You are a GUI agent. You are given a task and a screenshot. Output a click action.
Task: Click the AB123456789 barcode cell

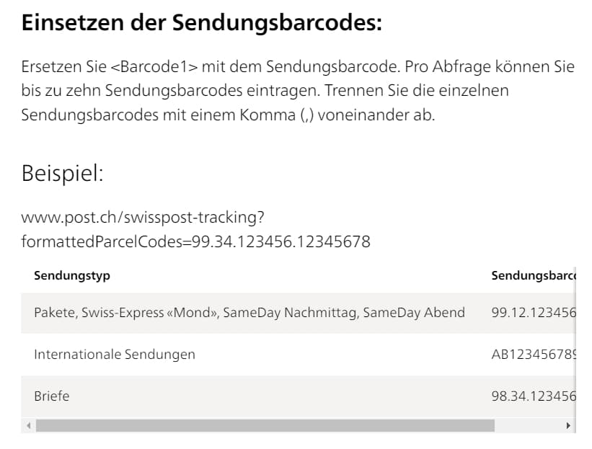point(532,355)
